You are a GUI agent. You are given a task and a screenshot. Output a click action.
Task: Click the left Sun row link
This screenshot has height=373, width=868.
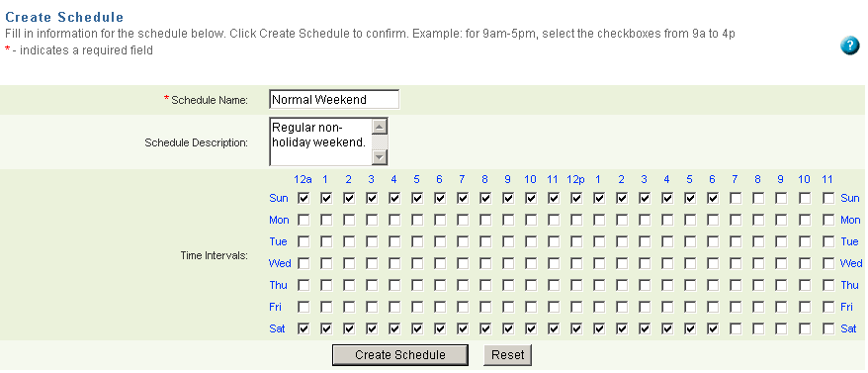[x=279, y=198]
